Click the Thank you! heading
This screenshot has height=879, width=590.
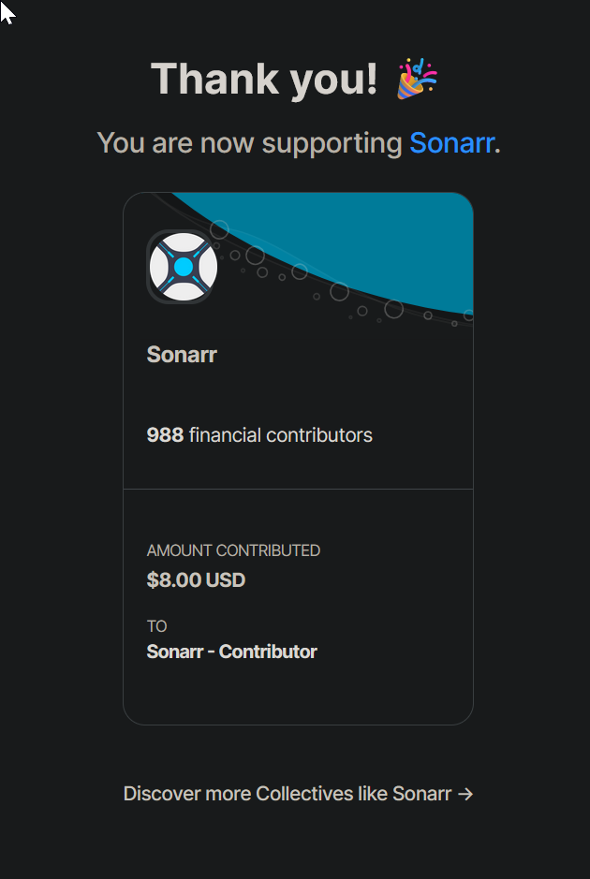264,79
